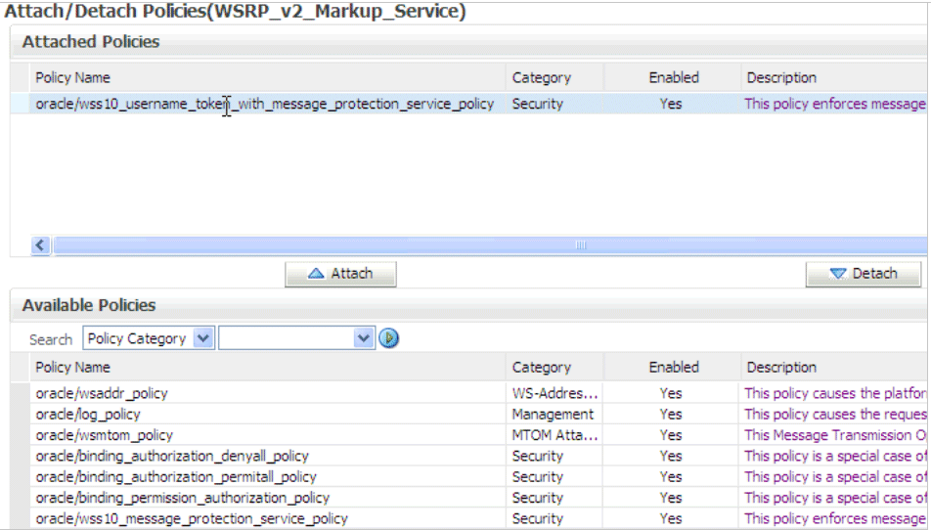Click the 'This policy enforces message' description of attached policy

click(834, 104)
